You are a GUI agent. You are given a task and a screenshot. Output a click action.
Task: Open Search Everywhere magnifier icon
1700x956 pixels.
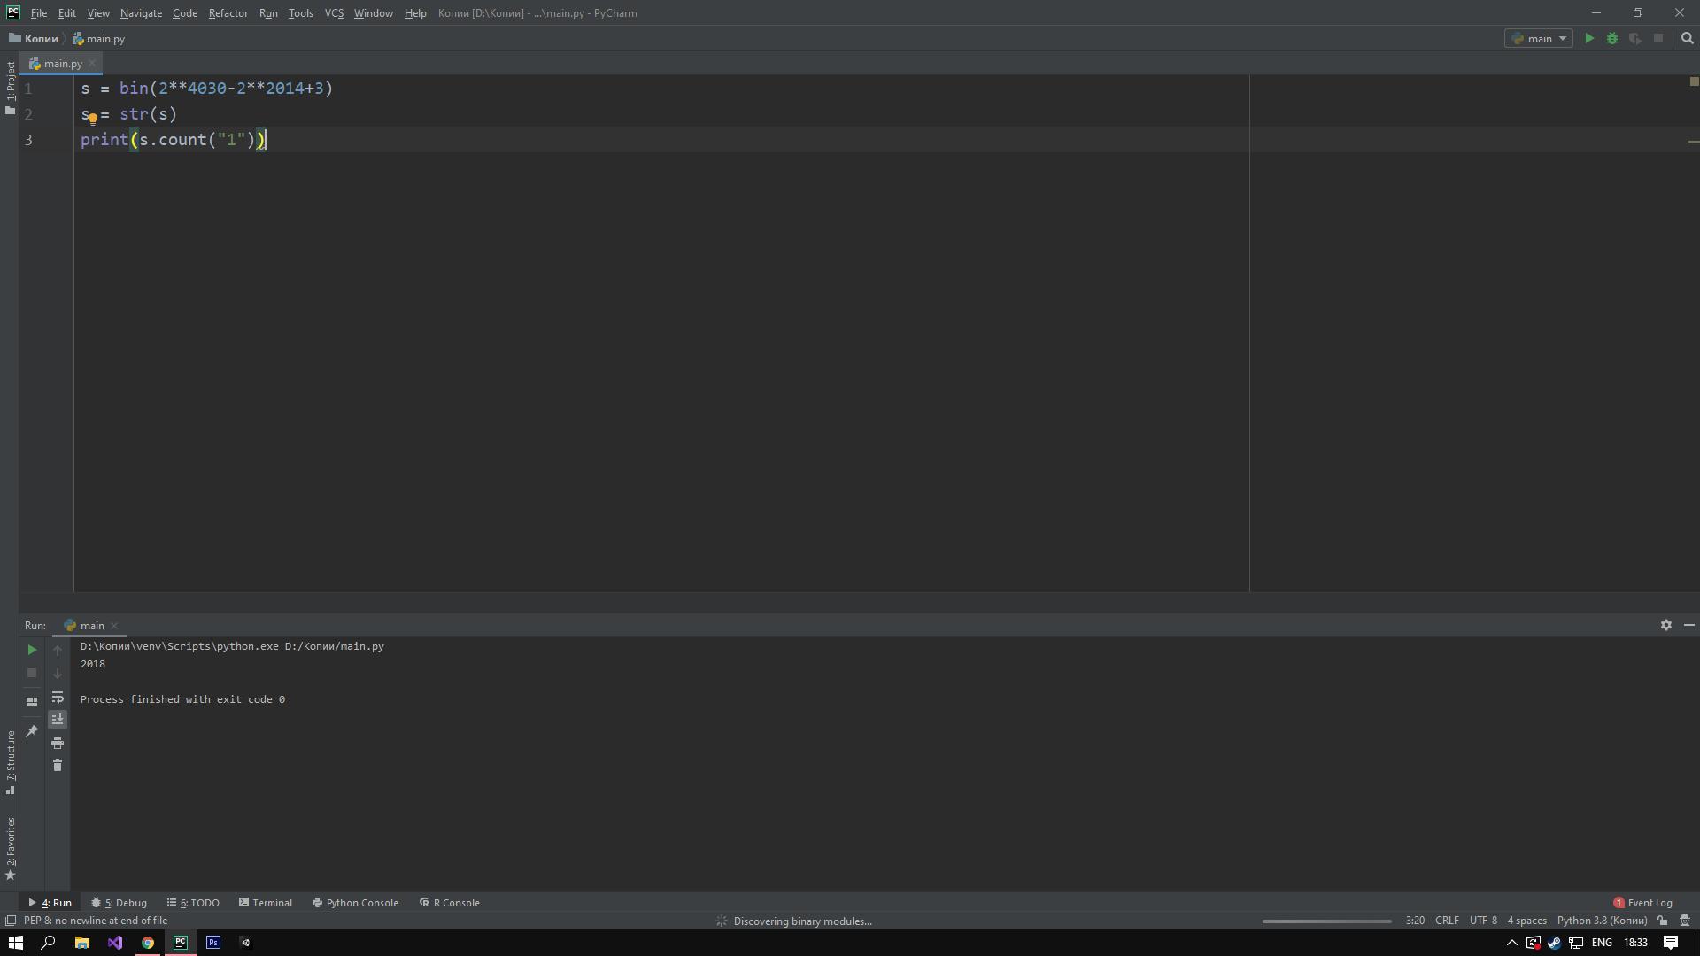pyautogui.click(x=1688, y=39)
